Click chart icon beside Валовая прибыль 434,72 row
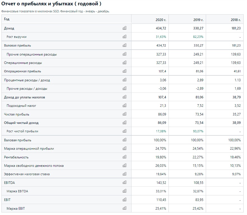 coord(124,45)
